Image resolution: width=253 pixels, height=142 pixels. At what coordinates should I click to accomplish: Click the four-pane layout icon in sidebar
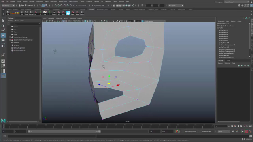click(x=3, y=66)
